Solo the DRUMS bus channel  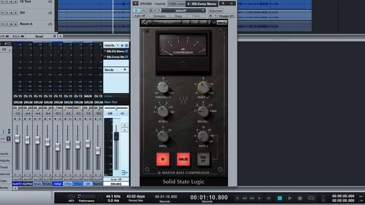125,130
